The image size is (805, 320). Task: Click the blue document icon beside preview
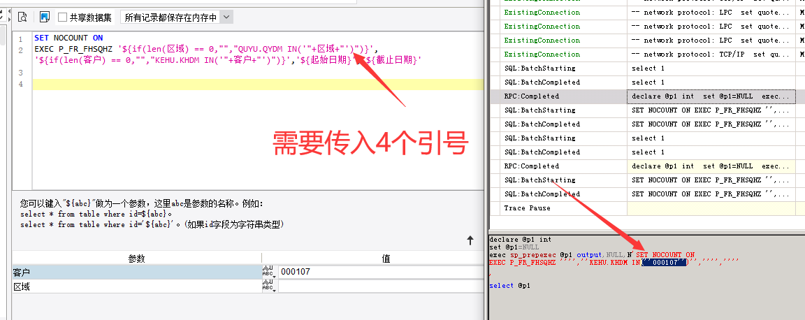pyautogui.click(x=45, y=17)
